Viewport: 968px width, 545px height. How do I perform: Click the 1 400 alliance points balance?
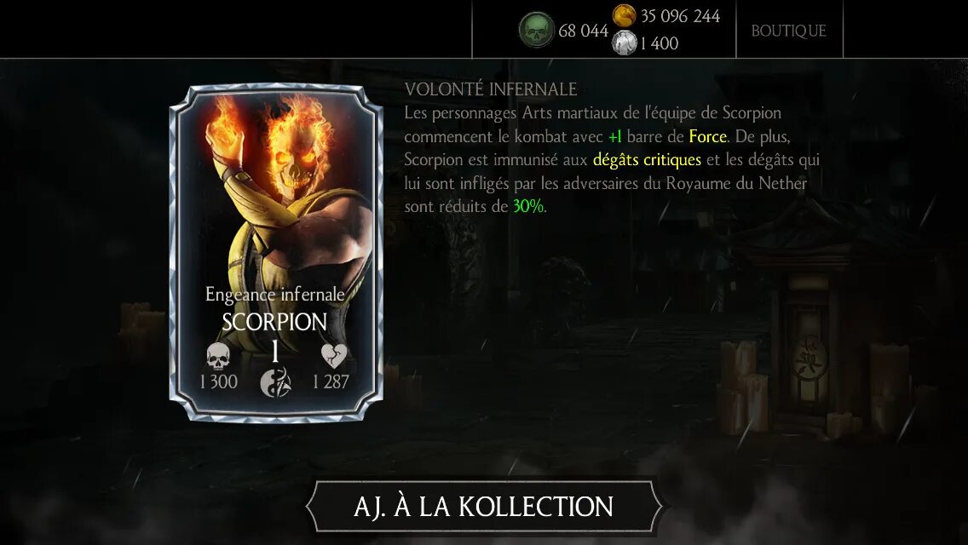pos(660,43)
